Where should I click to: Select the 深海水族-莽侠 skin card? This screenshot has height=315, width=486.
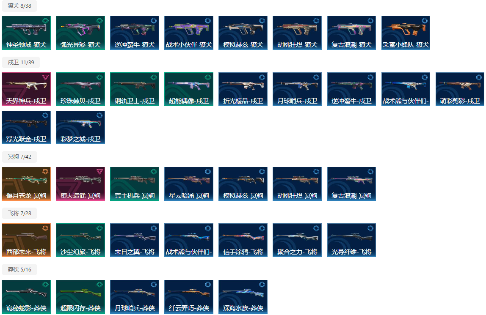coord(243,296)
